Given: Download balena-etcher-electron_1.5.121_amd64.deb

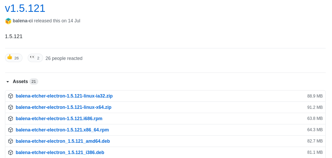Looking at the screenshot, I should click(63, 141).
